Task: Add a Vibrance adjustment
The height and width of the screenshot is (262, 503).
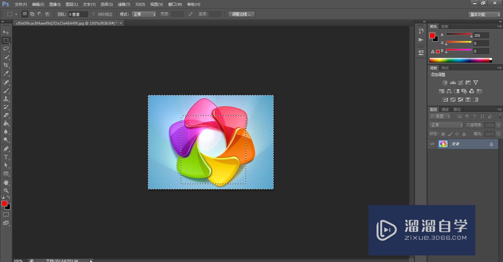Action: coord(476,83)
